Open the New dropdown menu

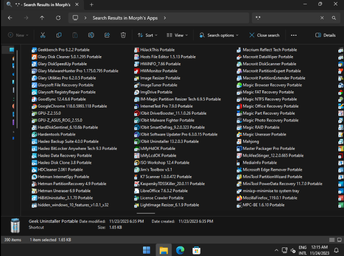[x=18, y=35]
